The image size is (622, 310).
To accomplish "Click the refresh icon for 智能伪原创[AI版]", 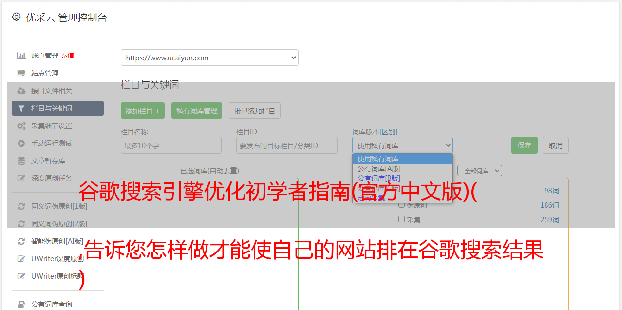I will (x=21, y=241).
